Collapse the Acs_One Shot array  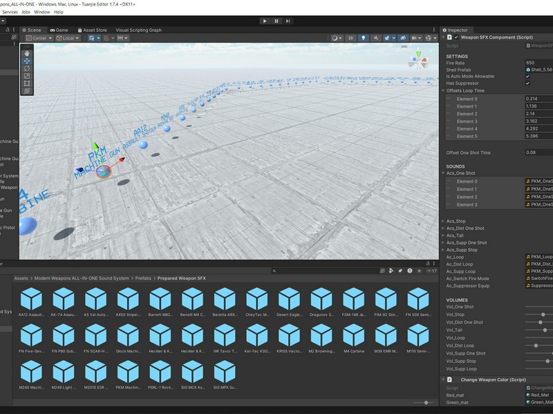pos(443,173)
